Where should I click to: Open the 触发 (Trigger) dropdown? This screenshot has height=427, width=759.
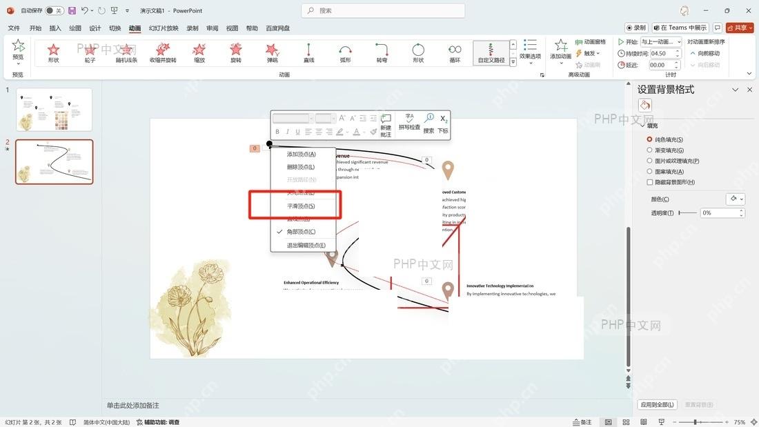coord(588,53)
